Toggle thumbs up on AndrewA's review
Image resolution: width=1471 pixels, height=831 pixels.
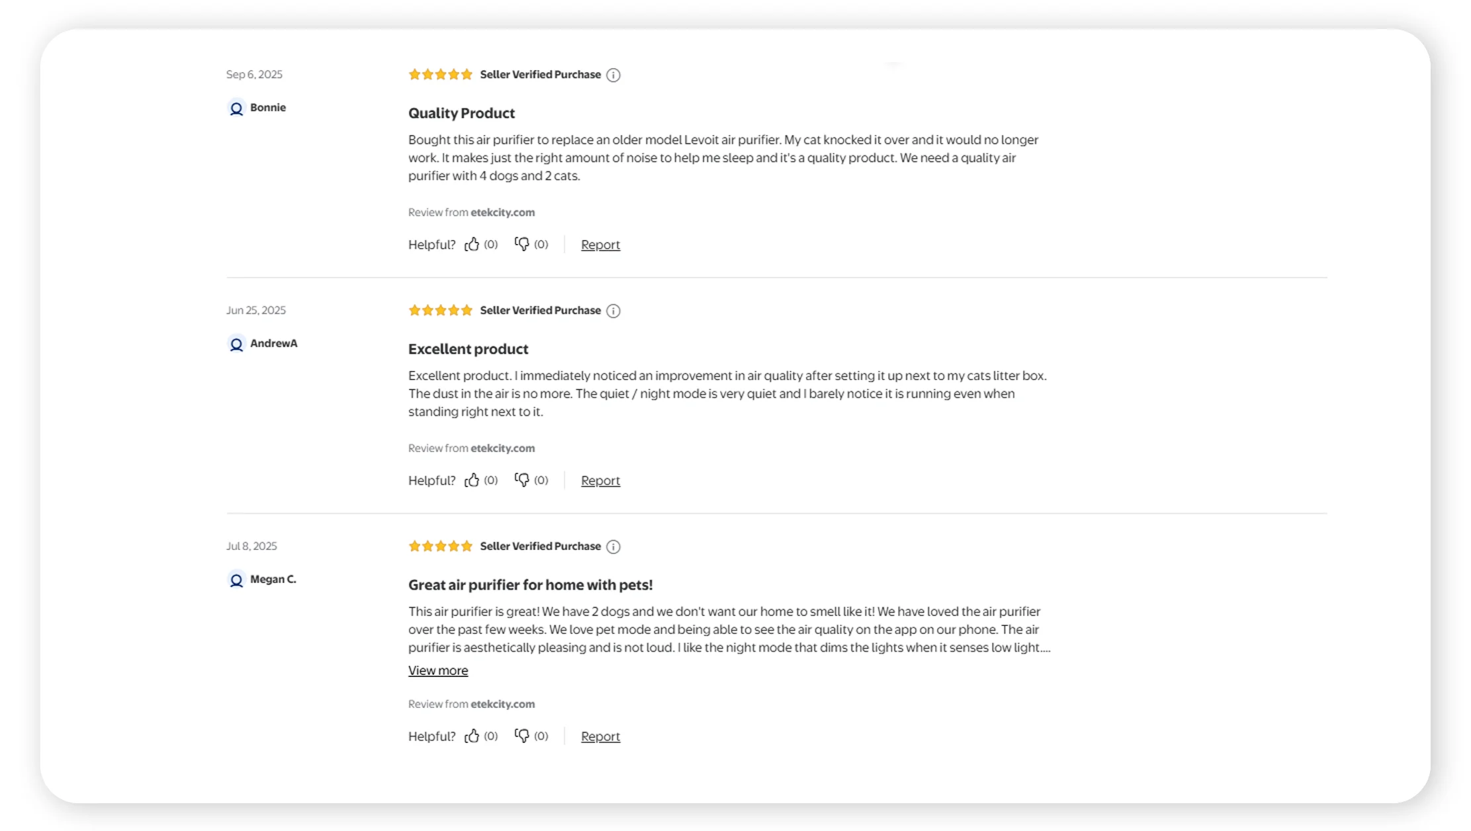coord(472,480)
